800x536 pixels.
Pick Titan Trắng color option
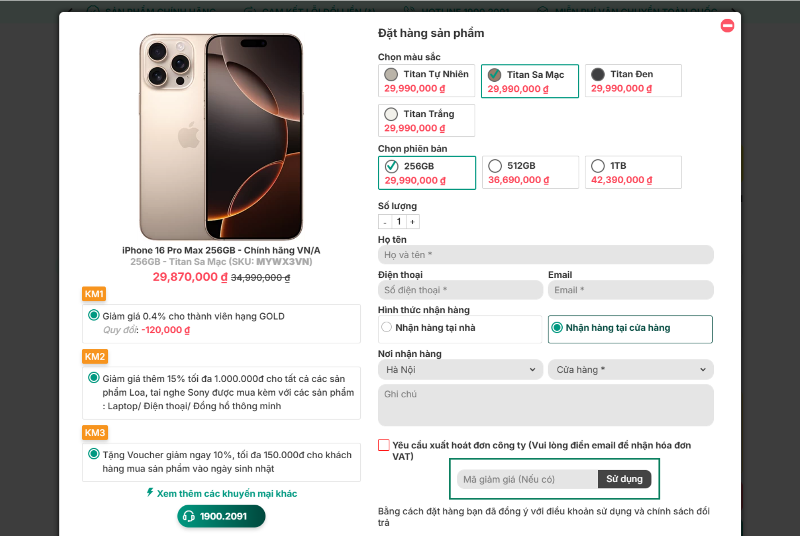point(426,120)
